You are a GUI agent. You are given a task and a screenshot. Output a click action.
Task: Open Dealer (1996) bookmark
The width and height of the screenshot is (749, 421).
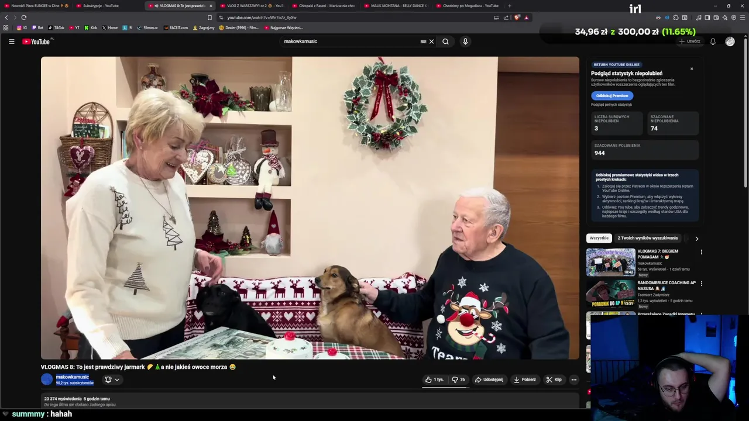point(239,27)
